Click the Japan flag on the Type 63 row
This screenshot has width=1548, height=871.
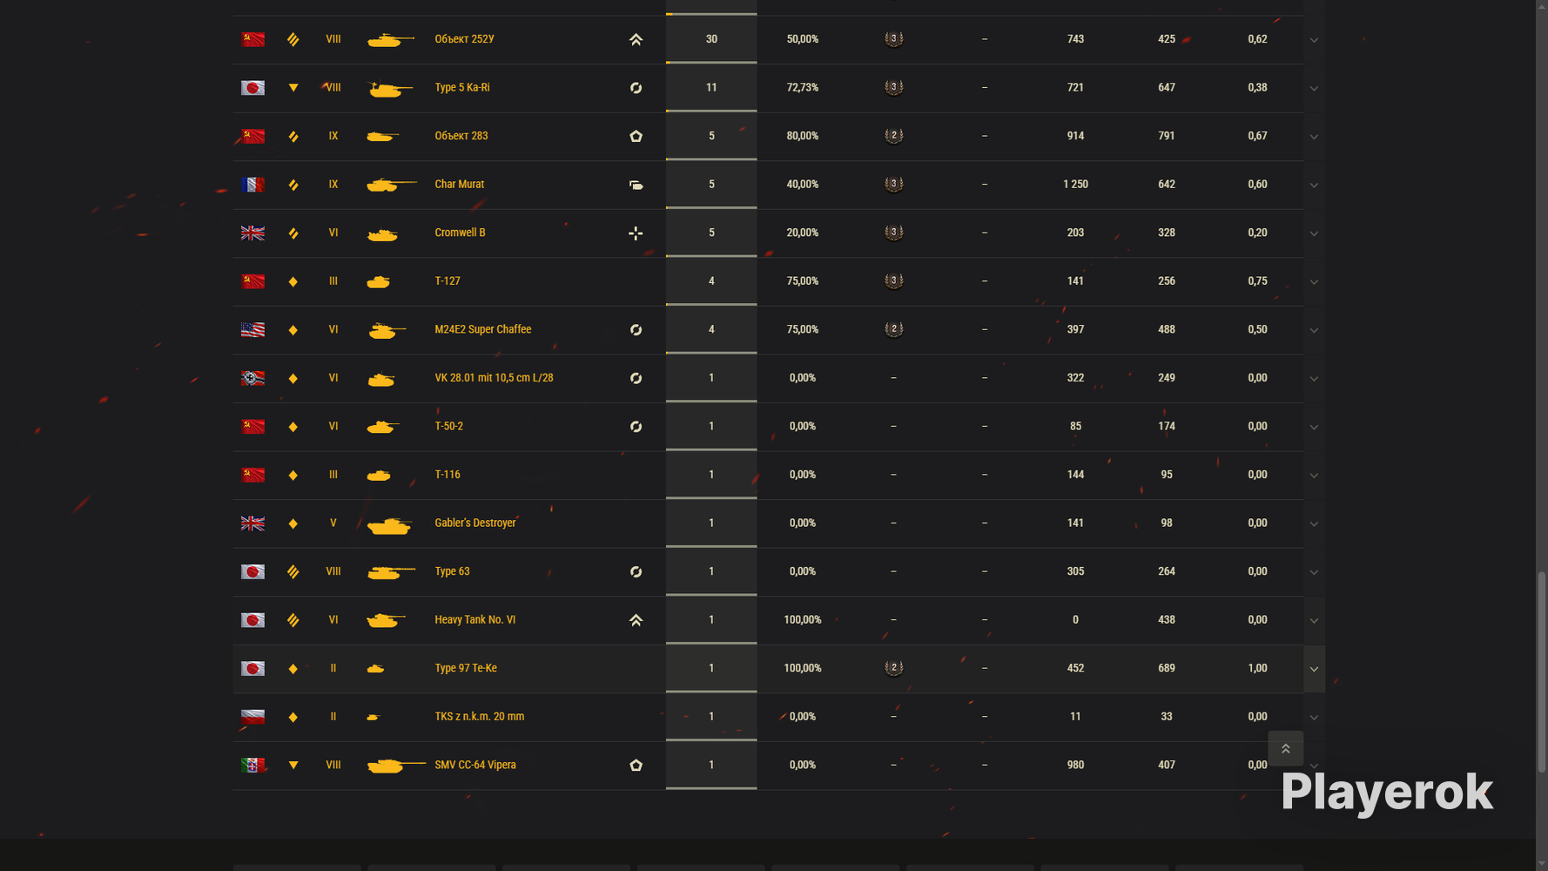pyautogui.click(x=252, y=571)
